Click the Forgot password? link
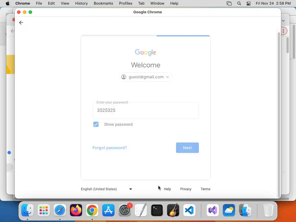Image resolution: width=296 pixels, height=222 pixels. pyautogui.click(x=110, y=148)
